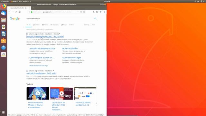Open ROS/Installation sitelink
Screen dimensions: 206x116
[71, 49]
